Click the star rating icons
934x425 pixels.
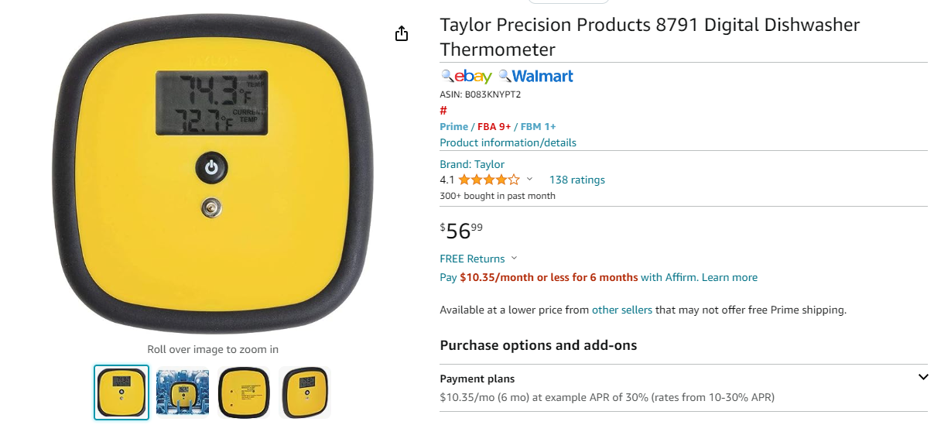click(489, 180)
